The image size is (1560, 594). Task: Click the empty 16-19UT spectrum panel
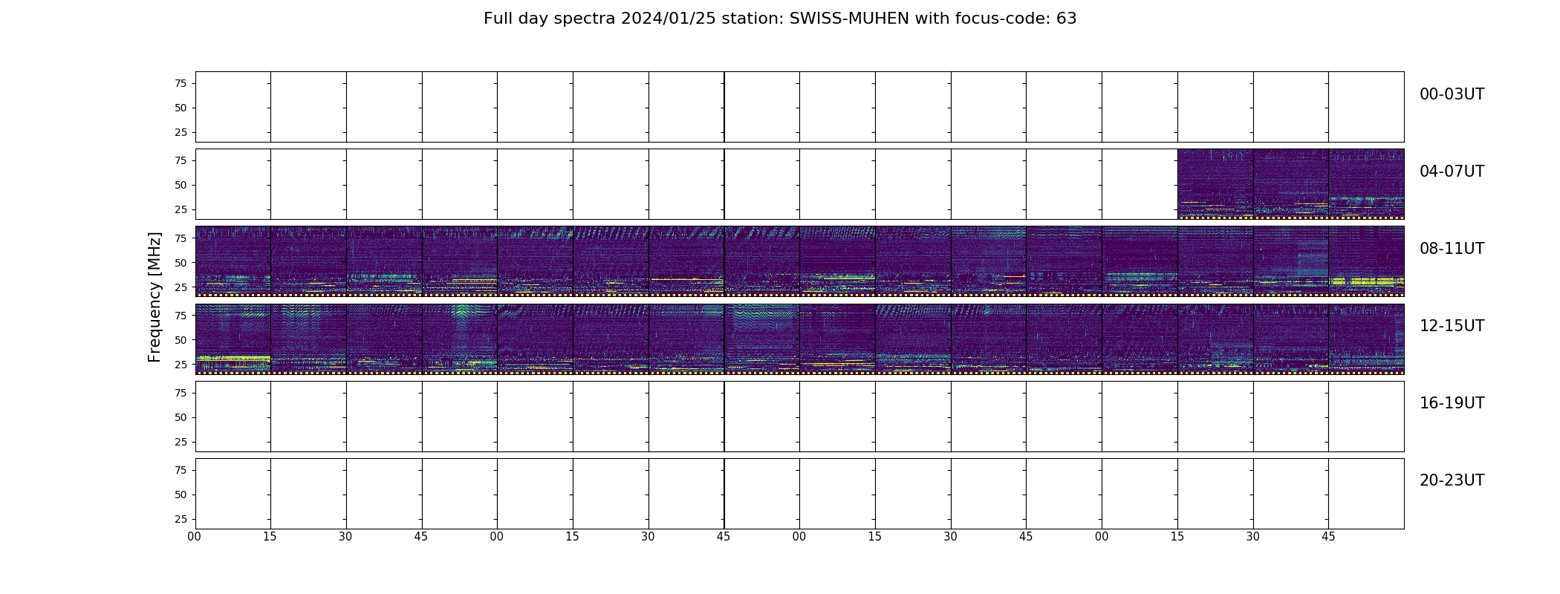tap(799, 417)
